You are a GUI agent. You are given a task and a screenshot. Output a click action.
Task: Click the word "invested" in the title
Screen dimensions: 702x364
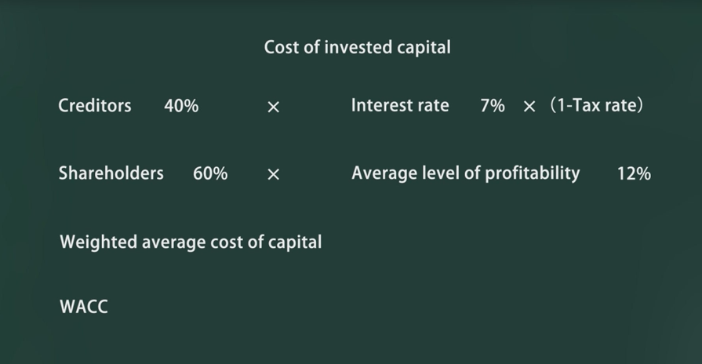[x=351, y=48]
